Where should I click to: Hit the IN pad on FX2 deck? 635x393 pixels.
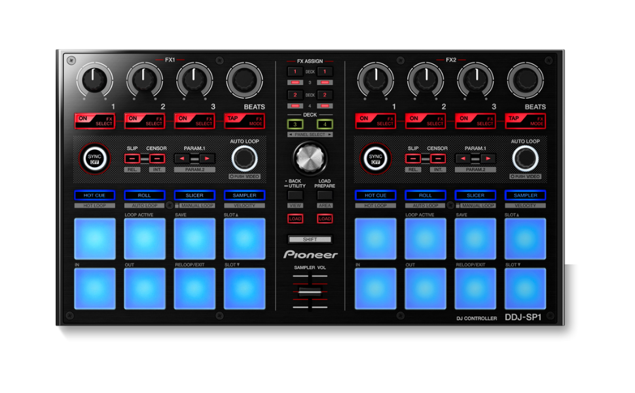tap(375, 288)
